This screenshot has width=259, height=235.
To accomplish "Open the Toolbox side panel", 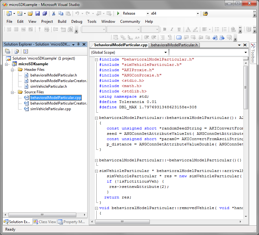I will pyautogui.click(x=253, y=54).
